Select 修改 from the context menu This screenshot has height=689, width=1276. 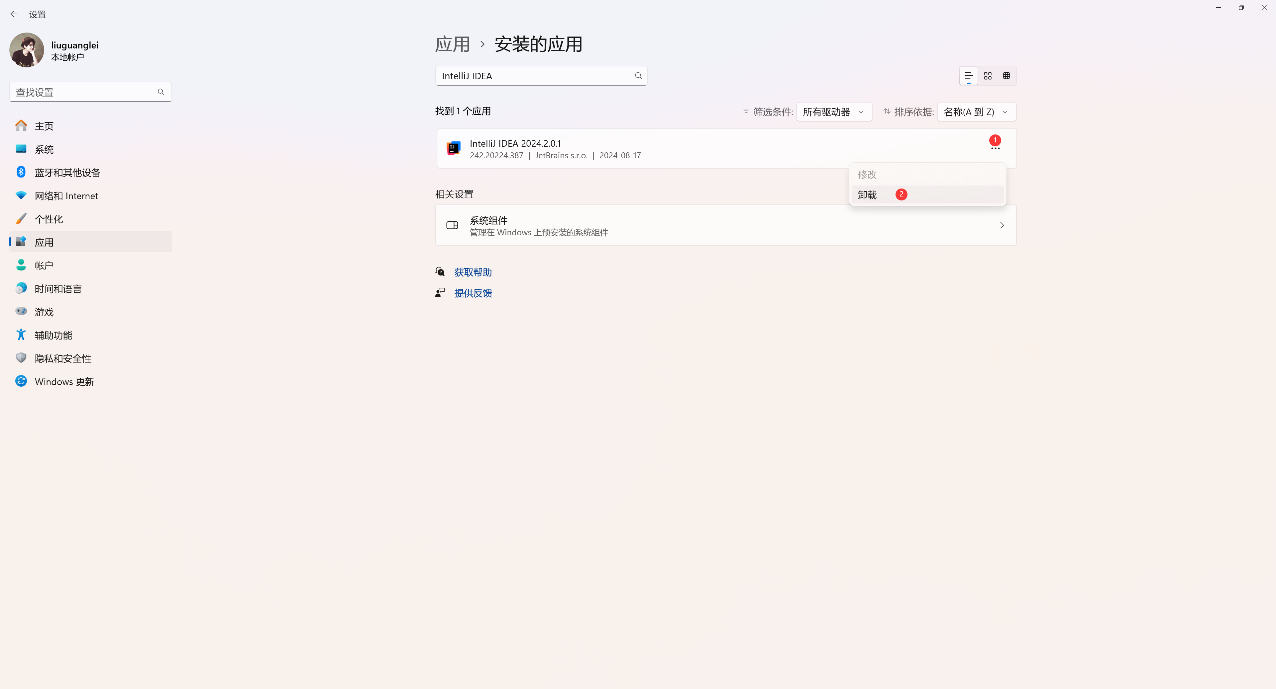(867, 175)
